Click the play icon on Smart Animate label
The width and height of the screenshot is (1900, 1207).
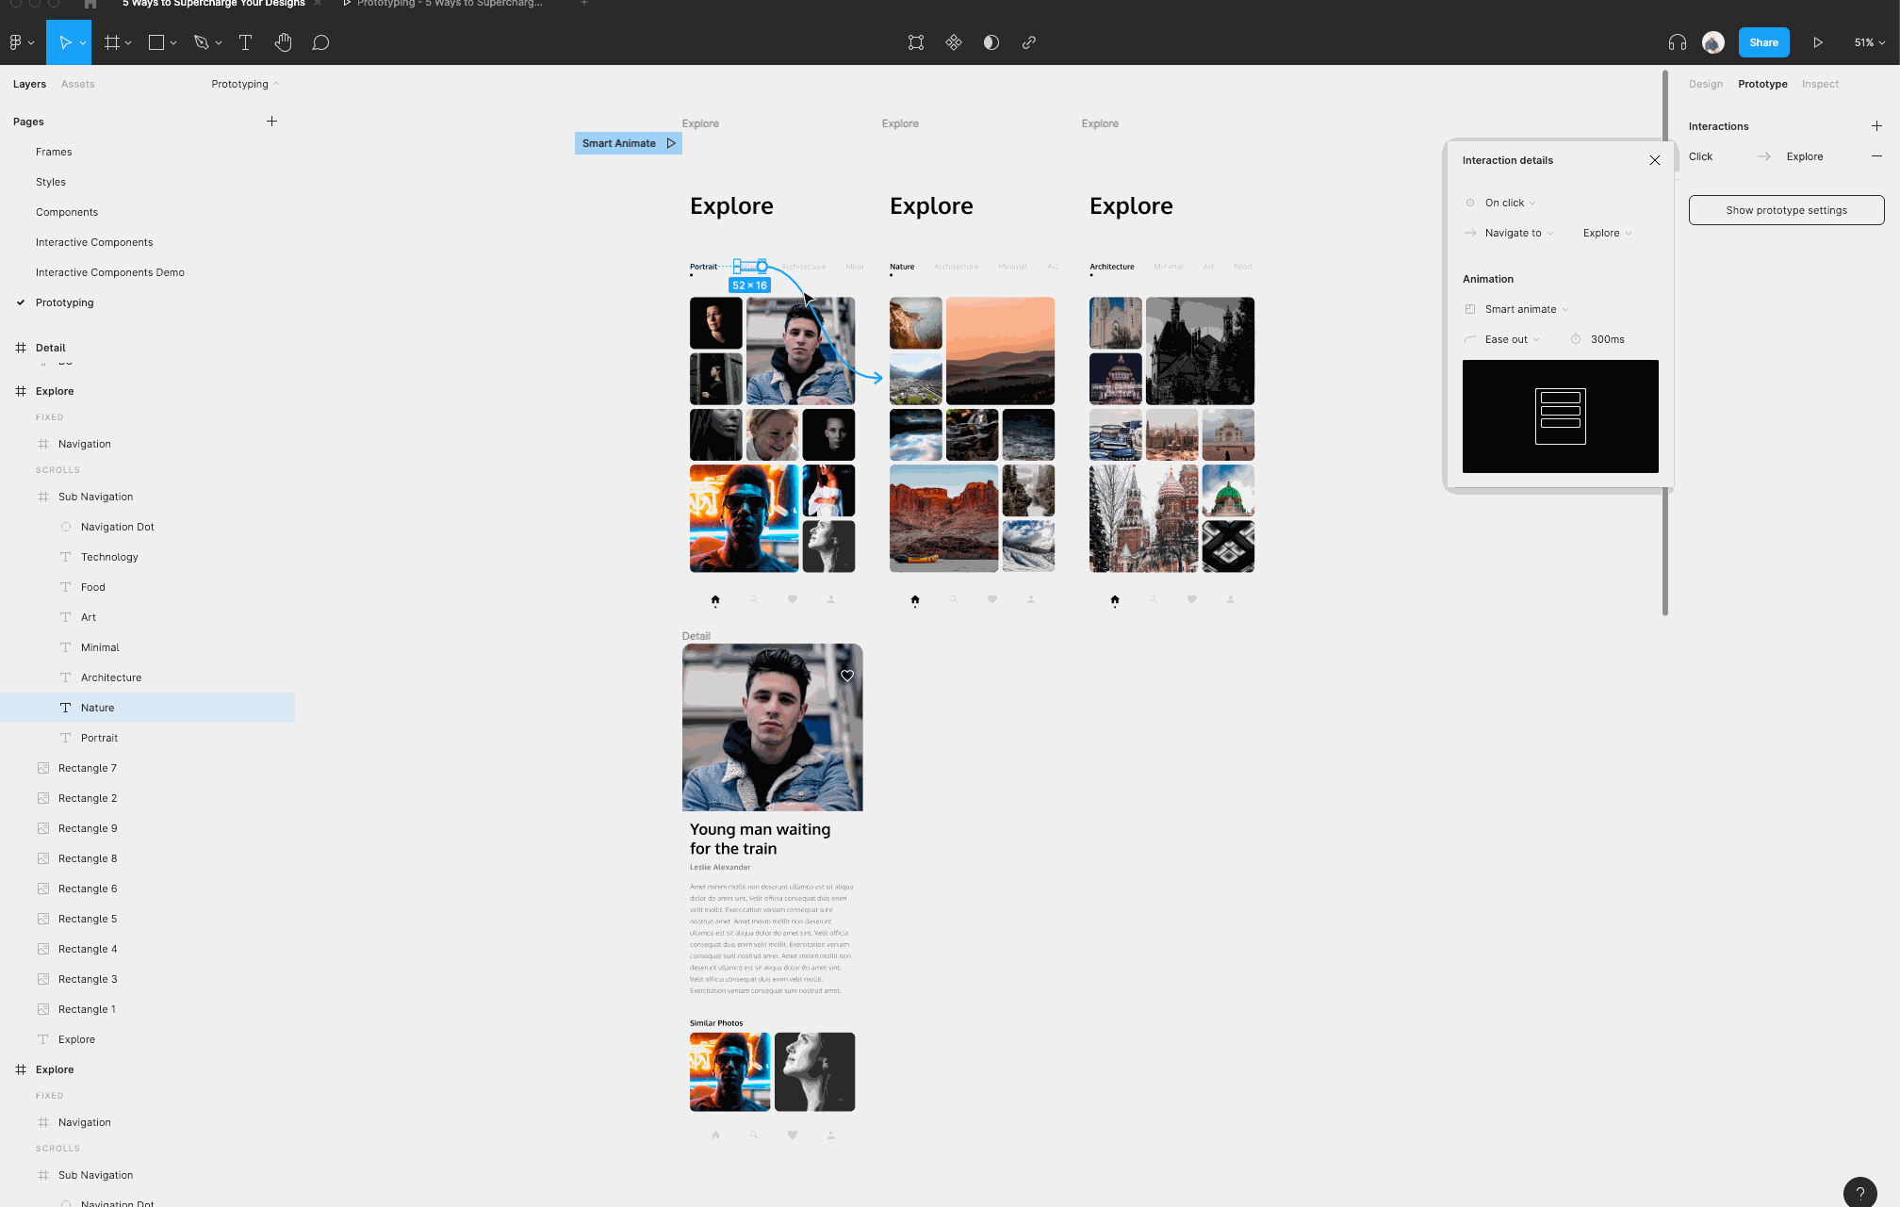pos(671,143)
